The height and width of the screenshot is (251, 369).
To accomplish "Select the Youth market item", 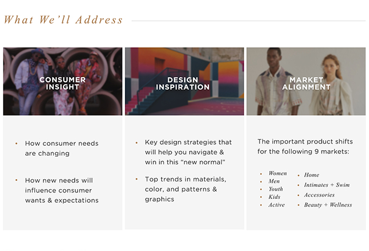I will click(276, 189).
